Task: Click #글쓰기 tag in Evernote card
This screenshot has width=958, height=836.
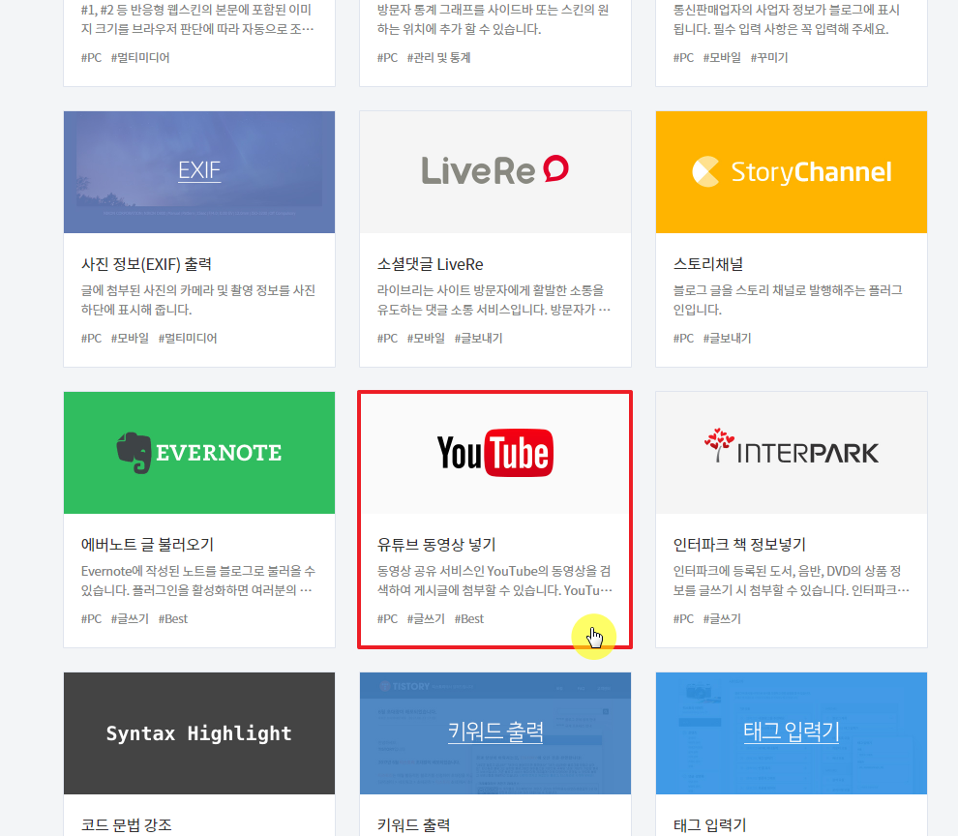Action: [x=130, y=619]
